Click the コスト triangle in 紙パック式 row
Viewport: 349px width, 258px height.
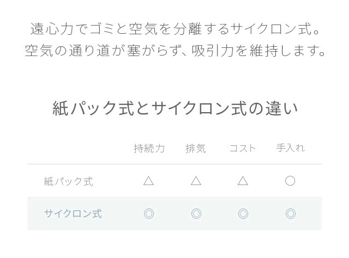coord(243,181)
